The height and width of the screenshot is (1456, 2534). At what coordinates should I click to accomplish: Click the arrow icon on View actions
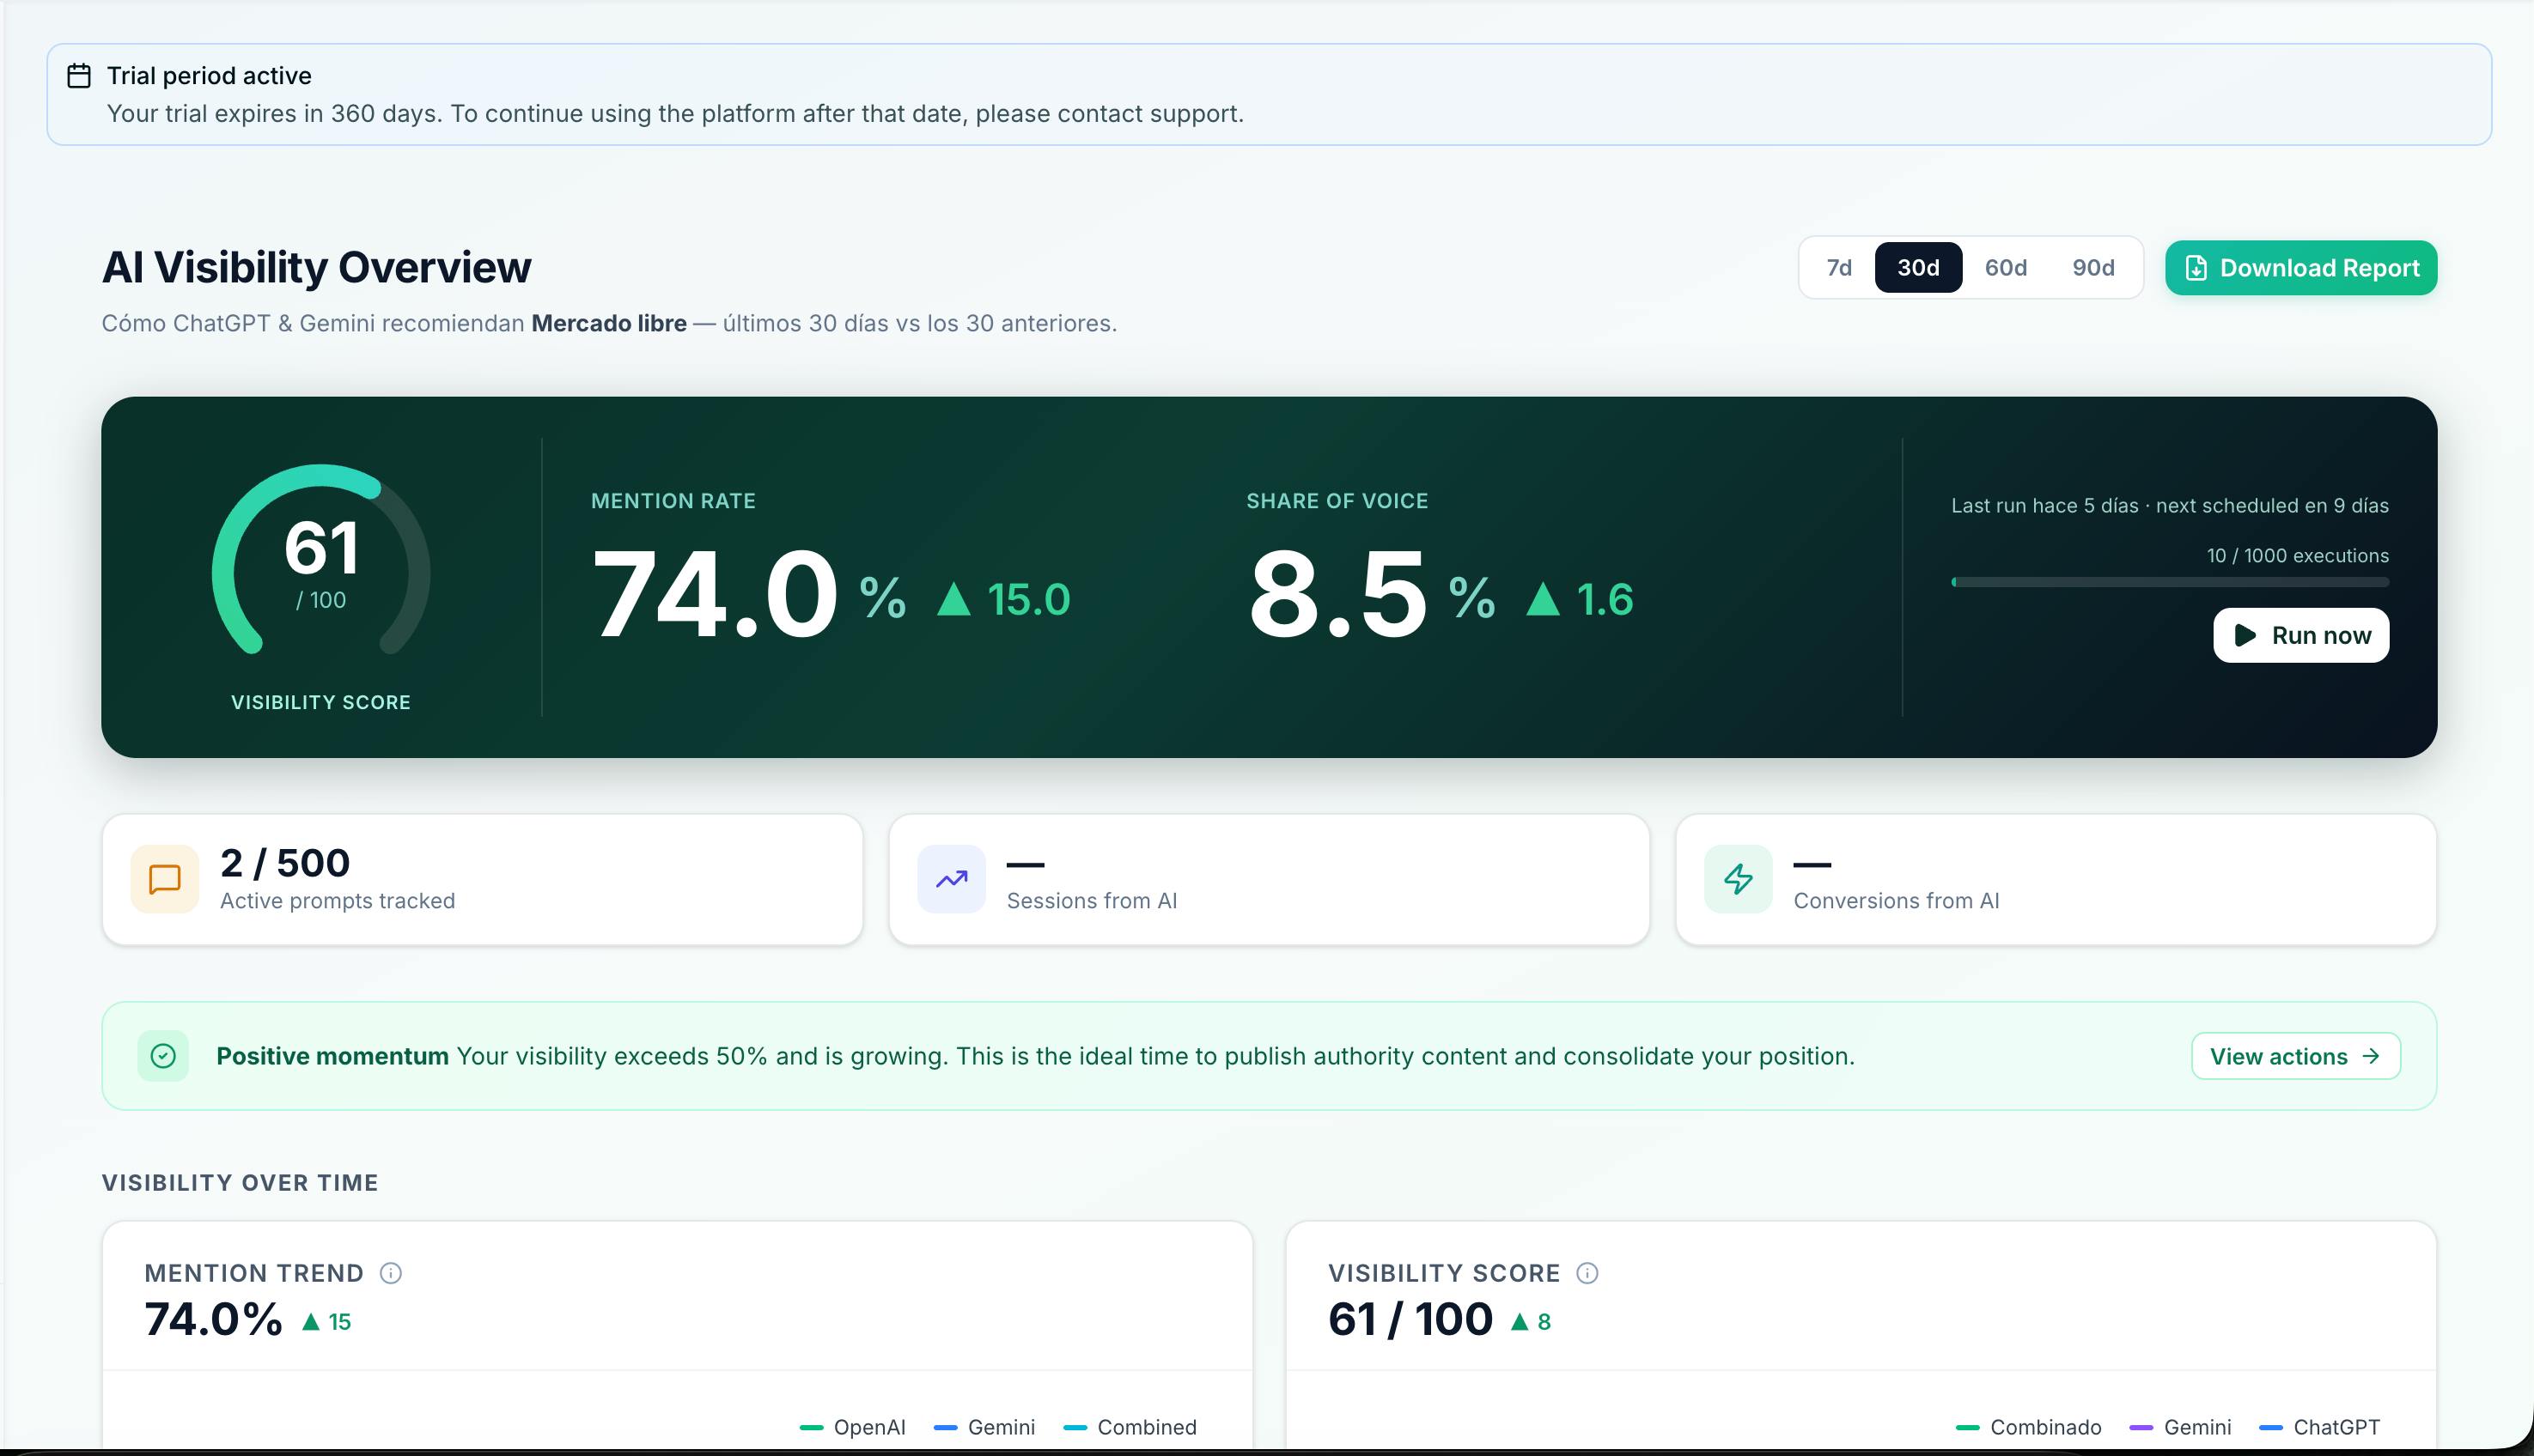[x=2370, y=1056]
